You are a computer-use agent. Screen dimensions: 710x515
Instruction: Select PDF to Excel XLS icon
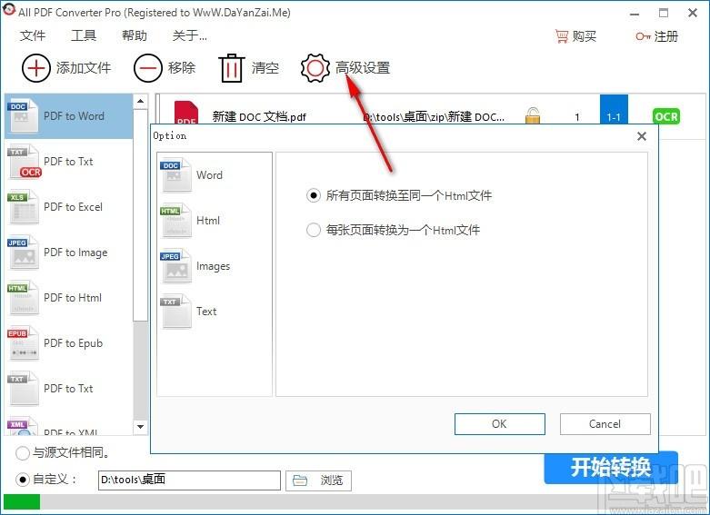click(x=23, y=207)
